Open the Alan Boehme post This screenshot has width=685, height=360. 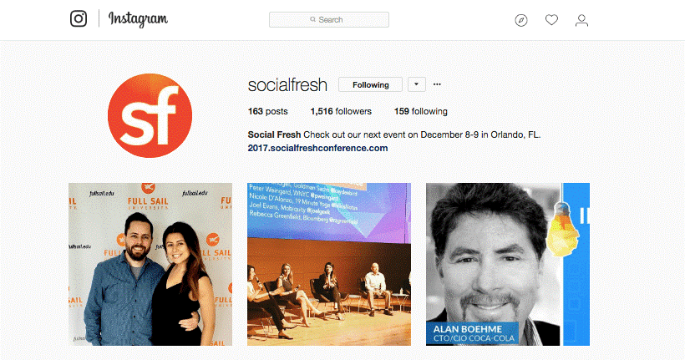[x=508, y=264]
